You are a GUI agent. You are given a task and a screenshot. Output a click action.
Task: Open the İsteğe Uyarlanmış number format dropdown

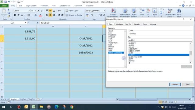[105, 11]
